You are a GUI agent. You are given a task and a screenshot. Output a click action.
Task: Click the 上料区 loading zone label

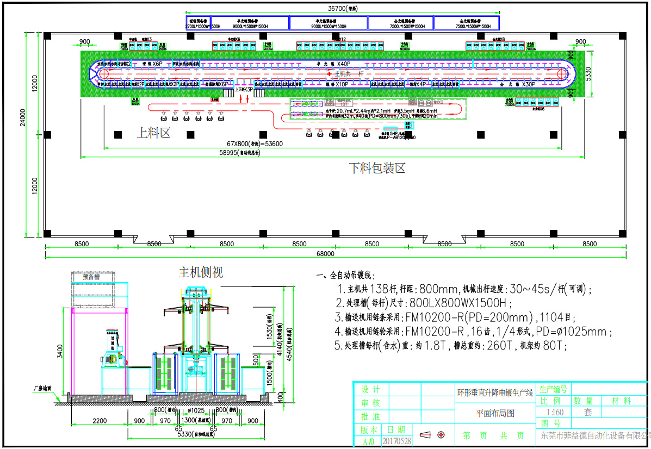coord(155,133)
